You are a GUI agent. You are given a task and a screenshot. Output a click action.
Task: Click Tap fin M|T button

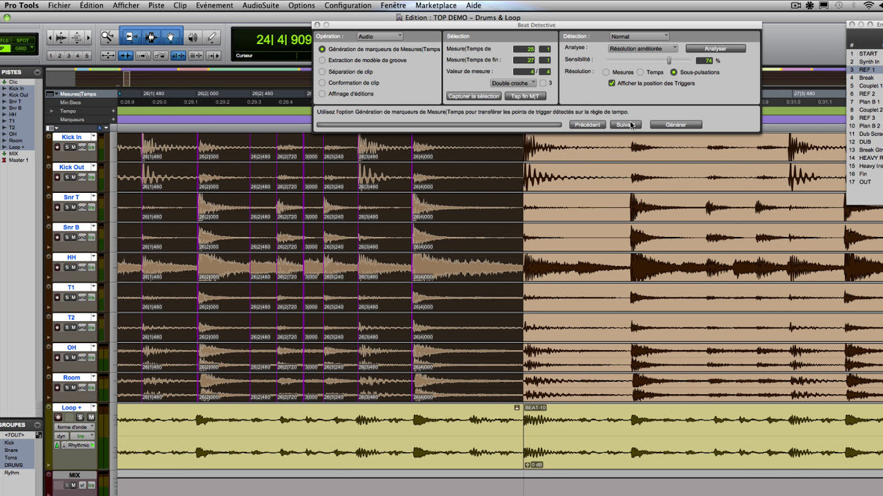[x=525, y=96]
